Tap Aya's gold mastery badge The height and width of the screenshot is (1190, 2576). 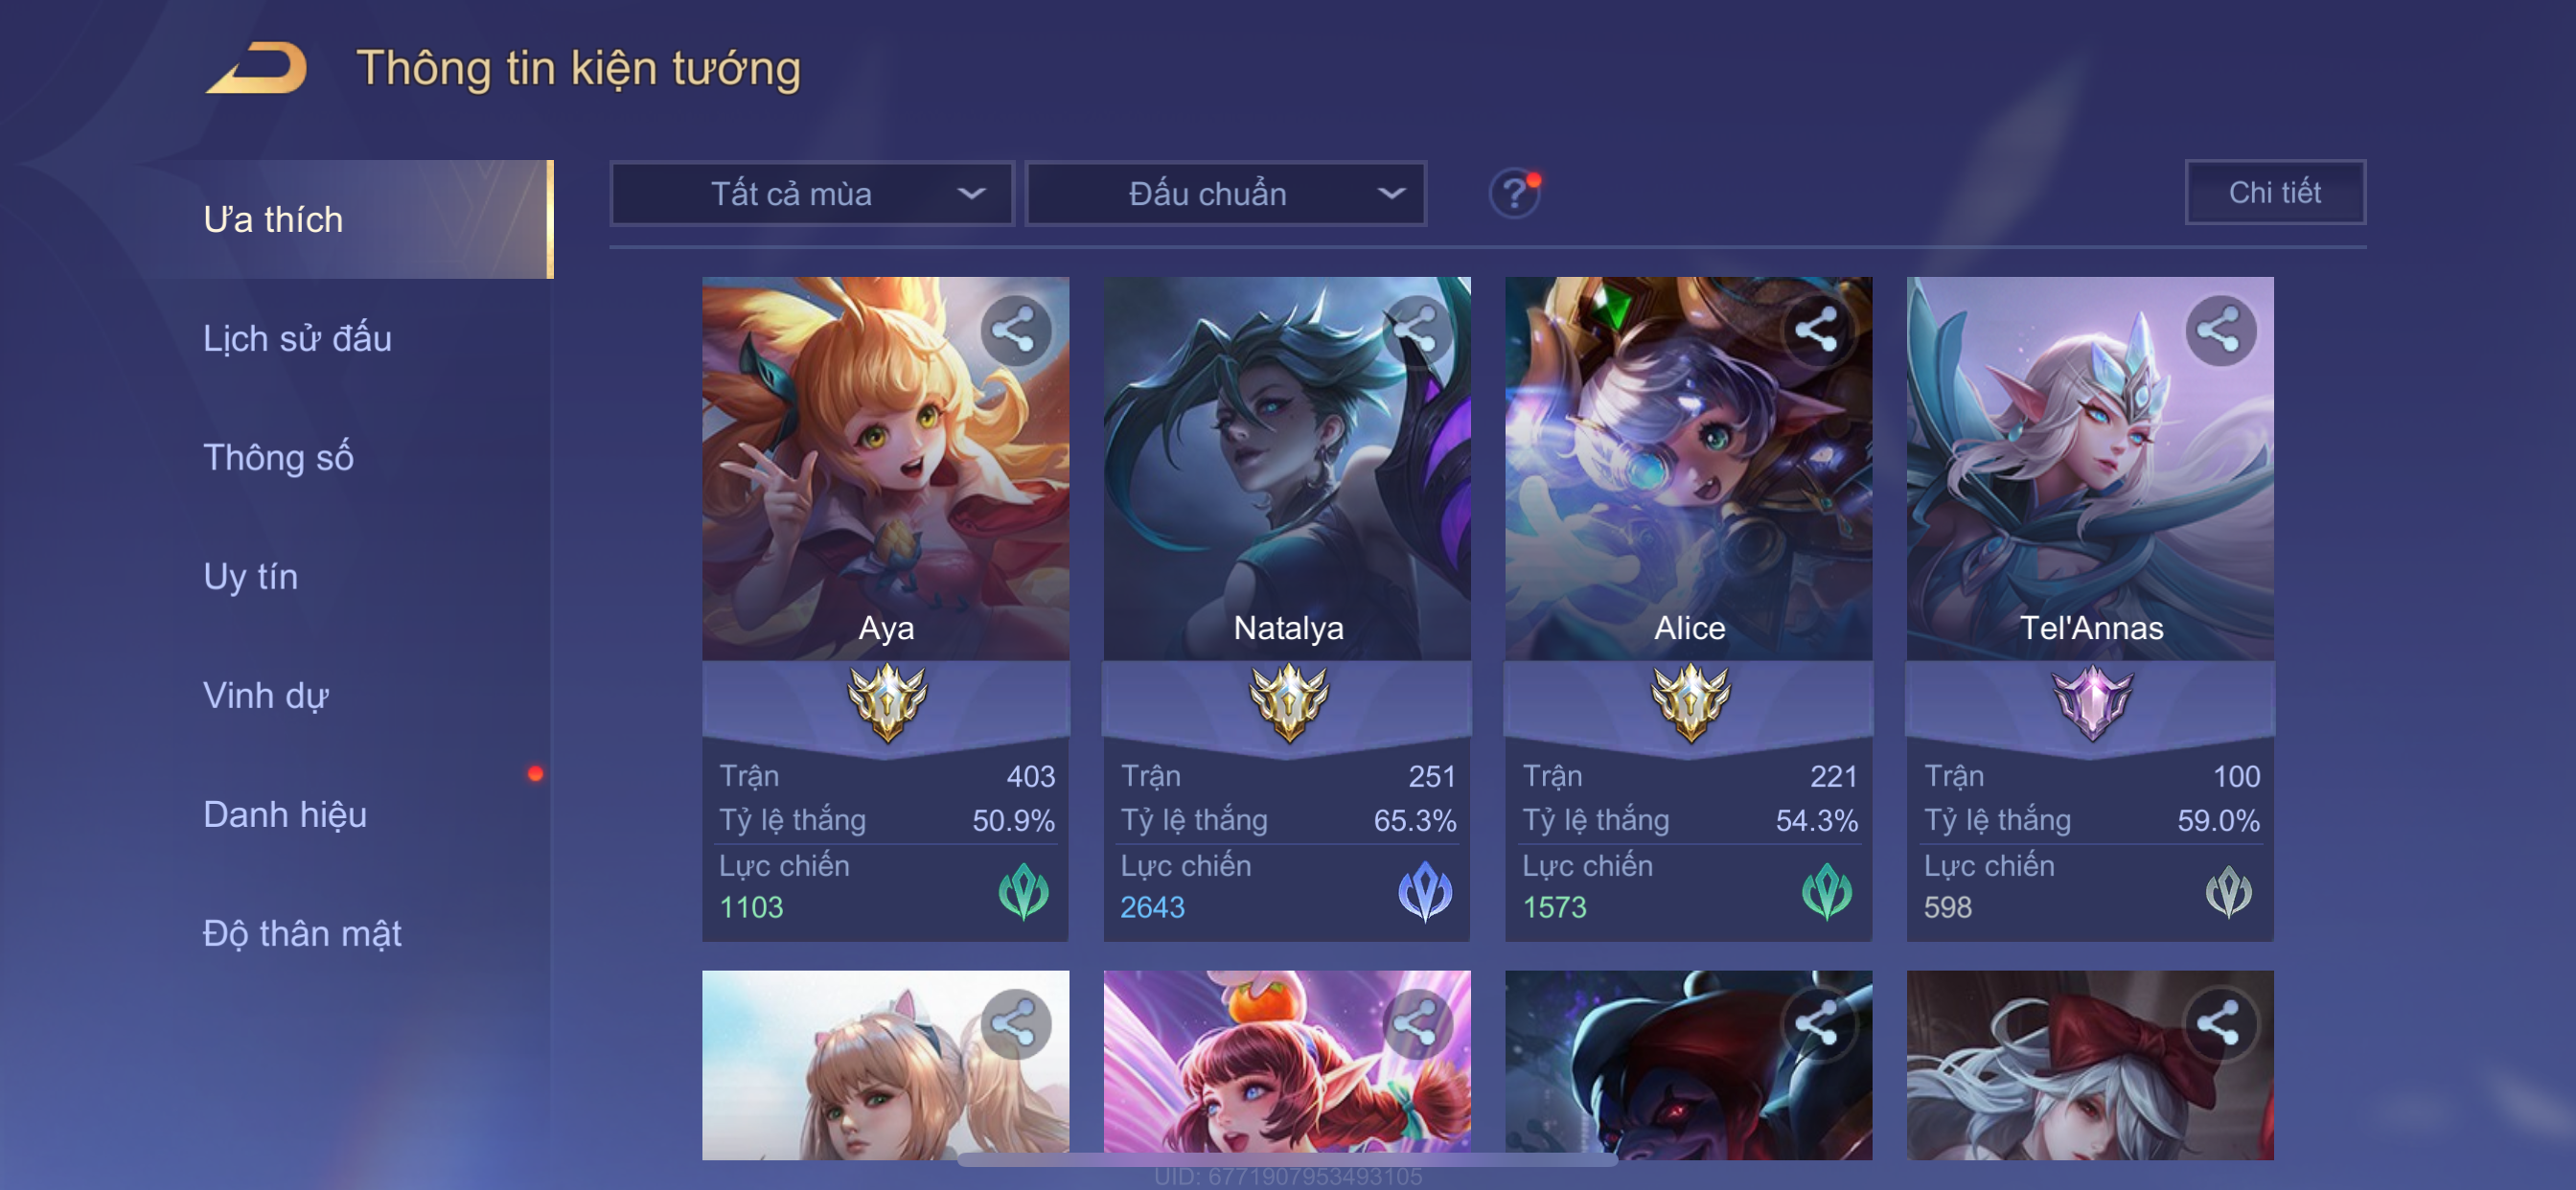(886, 703)
